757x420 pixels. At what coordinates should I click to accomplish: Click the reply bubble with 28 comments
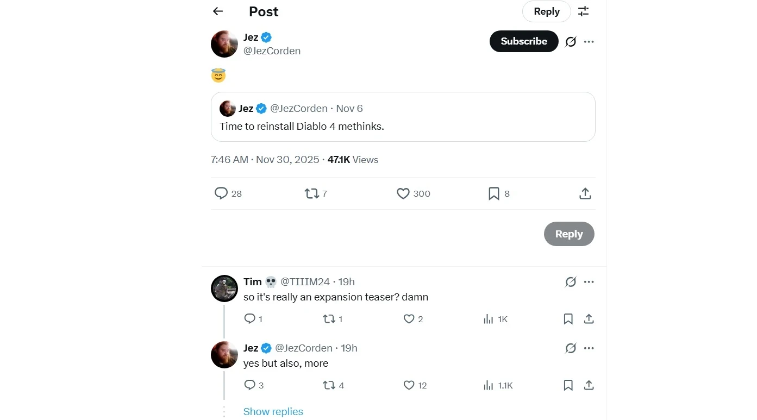(221, 193)
